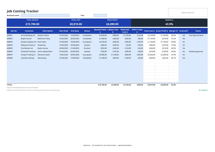Select the Sample Supplies Ltd customer cell
The image size is (215, 152).
(29, 42)
